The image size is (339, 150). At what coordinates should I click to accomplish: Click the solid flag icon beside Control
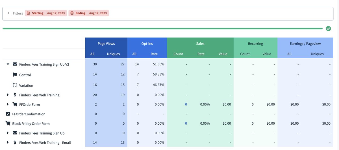(x=15, y=75)
